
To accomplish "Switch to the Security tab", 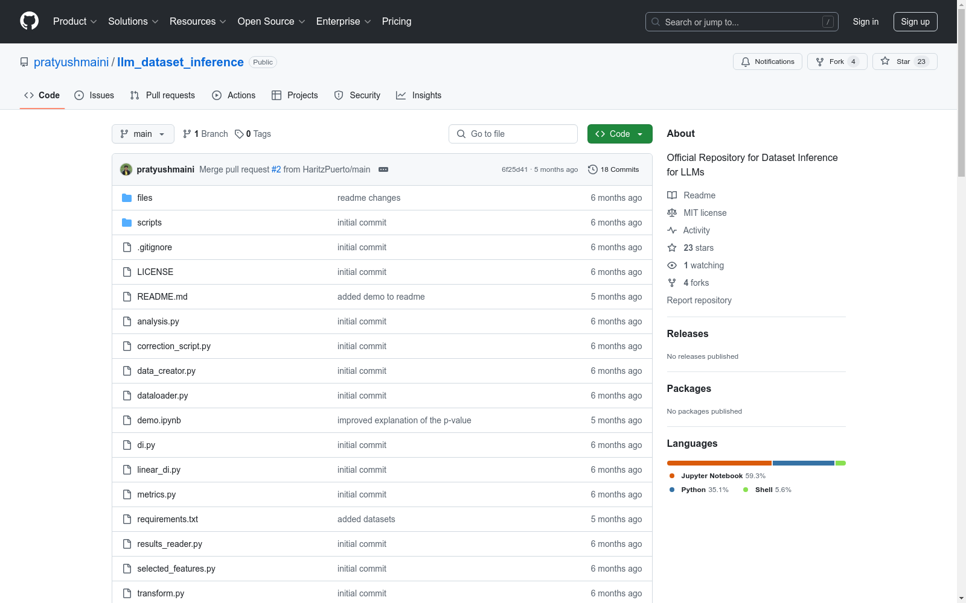I will click(357, 95).
